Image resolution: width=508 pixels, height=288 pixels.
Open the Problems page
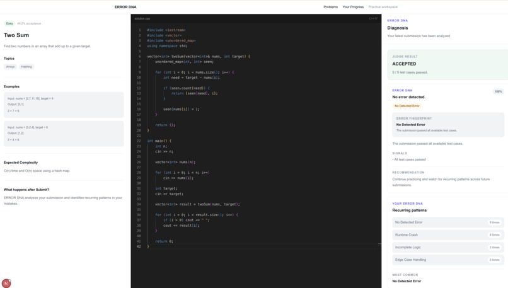(x=330, y=7)
